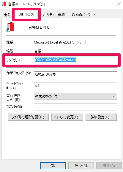Click the red book icon in title bar
Image resolution: width=123 pixels, height=172 pixels.
point(4,4)
